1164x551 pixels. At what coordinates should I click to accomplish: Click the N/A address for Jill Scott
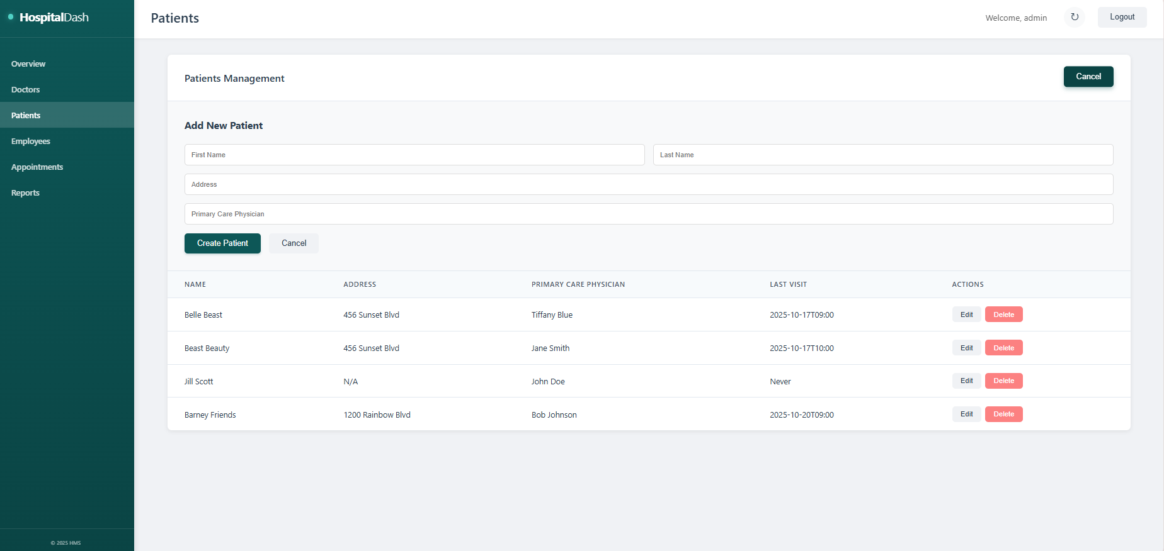(350, 382)
